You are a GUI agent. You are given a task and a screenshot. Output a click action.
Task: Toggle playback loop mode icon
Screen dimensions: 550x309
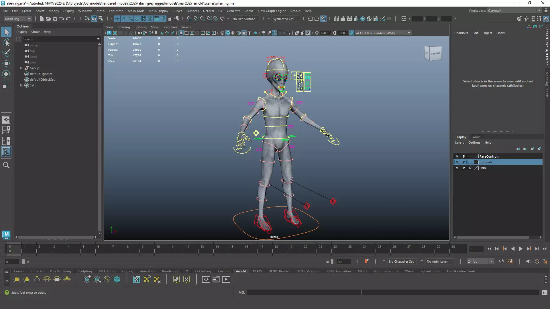[x=501, y=262]
